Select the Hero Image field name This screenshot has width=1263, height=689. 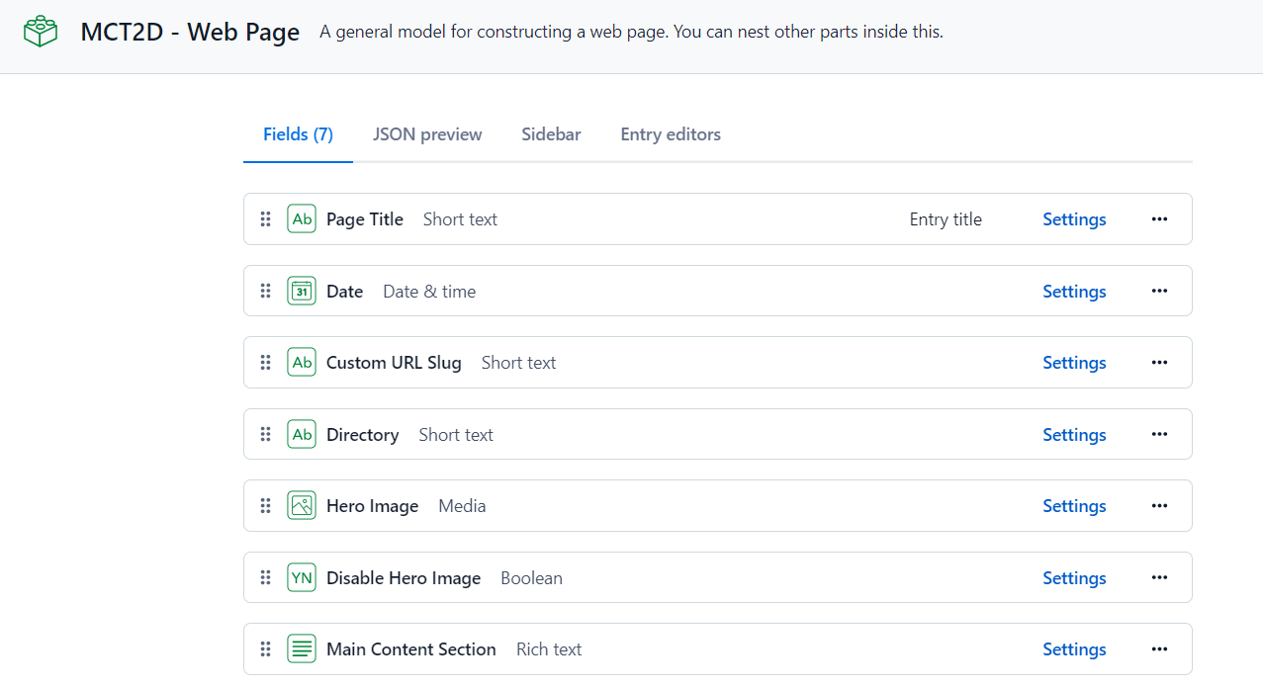(373, 506)
